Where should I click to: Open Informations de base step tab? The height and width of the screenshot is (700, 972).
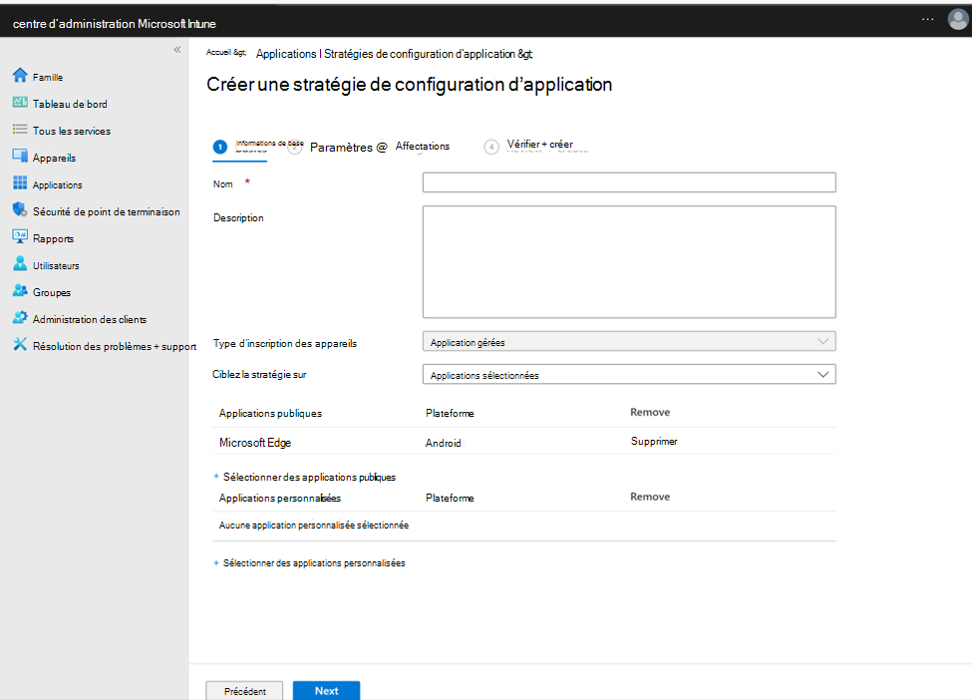point(269,144)
